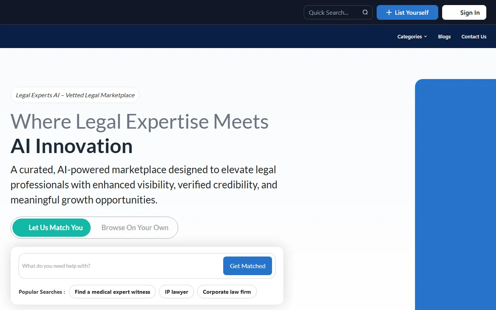
Task: Choose the IP lawyer popular search
Action: click(x=176, y=292)
